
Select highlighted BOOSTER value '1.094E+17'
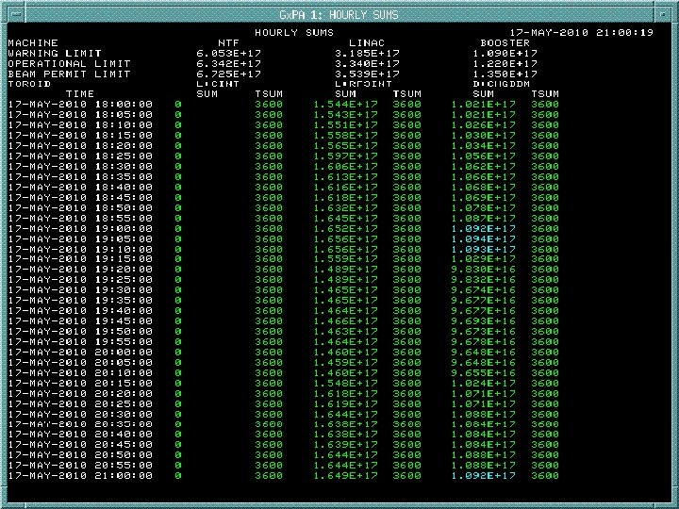point(483,238)
